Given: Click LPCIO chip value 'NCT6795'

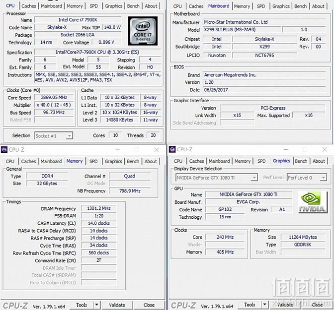Looking at the screenshot, I should pyautogui.click(x=264, y=55).
